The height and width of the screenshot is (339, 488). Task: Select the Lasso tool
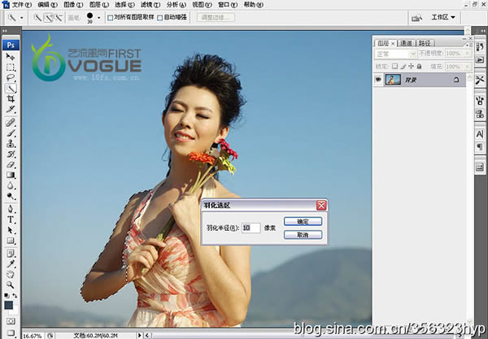[11, 78]
